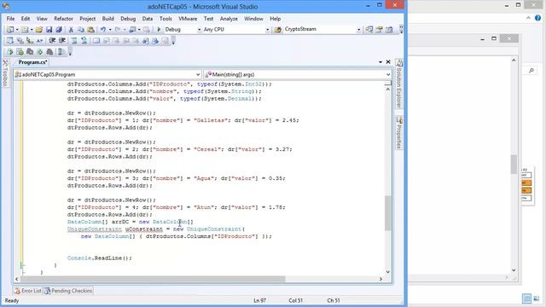Click the Navigate Backward icon
This screenshot has width=546, height=307.
(x=132, y=30)
